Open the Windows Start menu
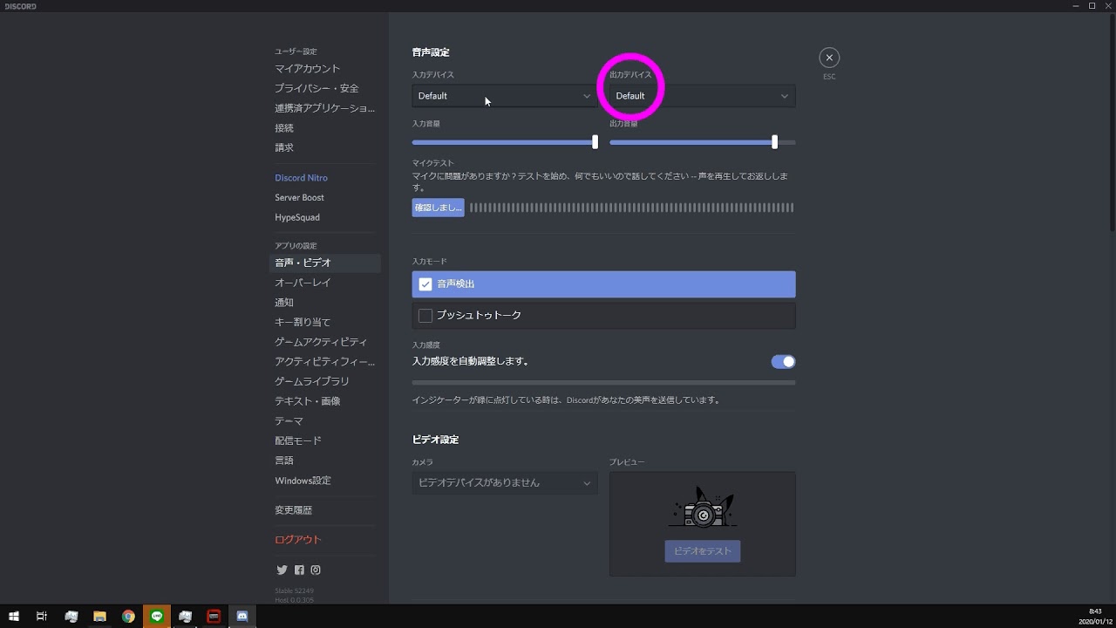Screen dimensions: 1116x628 (13, 617)
